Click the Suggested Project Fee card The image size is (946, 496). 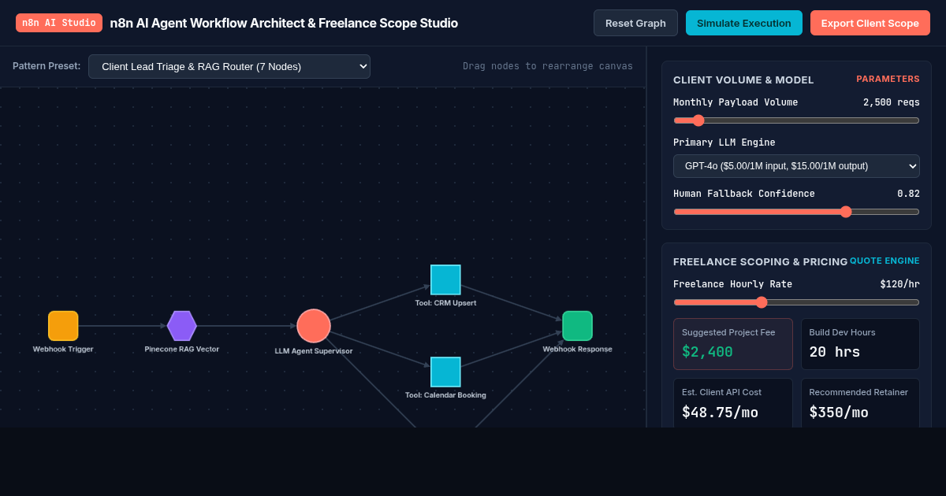(x=733, y=344)
